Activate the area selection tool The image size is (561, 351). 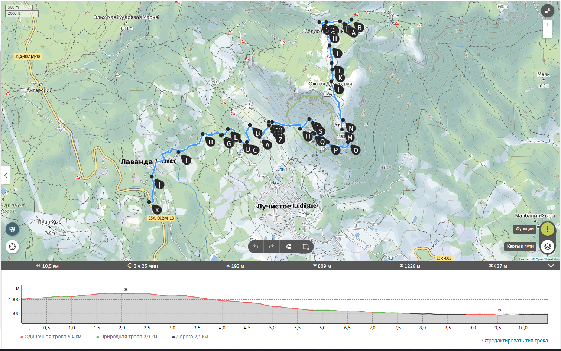305,247
